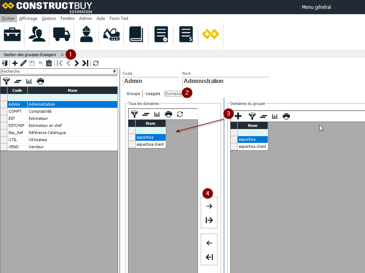Click the document with dollar sign icon

(186, 34)
